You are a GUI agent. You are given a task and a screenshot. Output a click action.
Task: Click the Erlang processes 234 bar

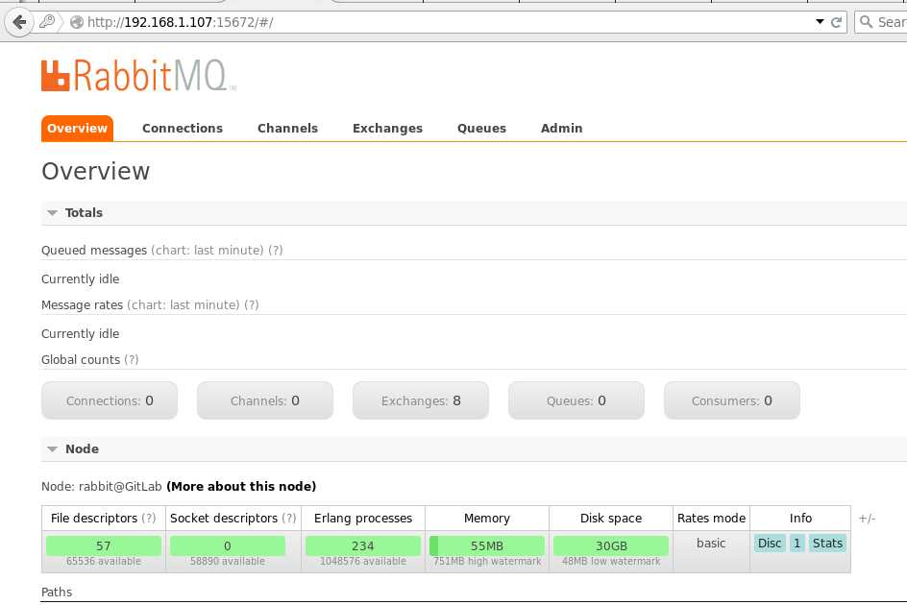coord(362,545)
